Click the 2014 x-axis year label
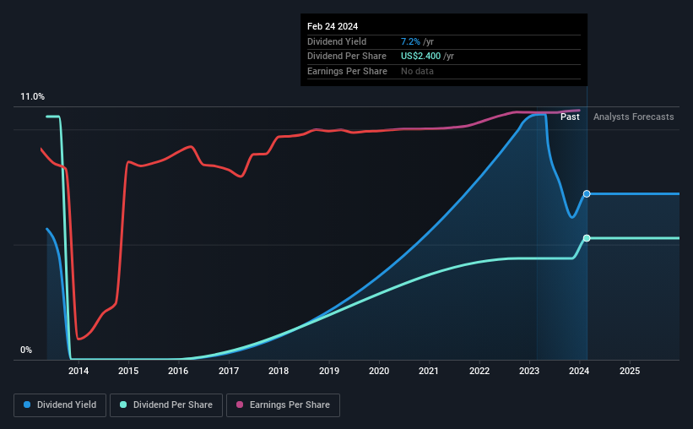The height and width of the screenshot is (429, 693). coord(79,371)
